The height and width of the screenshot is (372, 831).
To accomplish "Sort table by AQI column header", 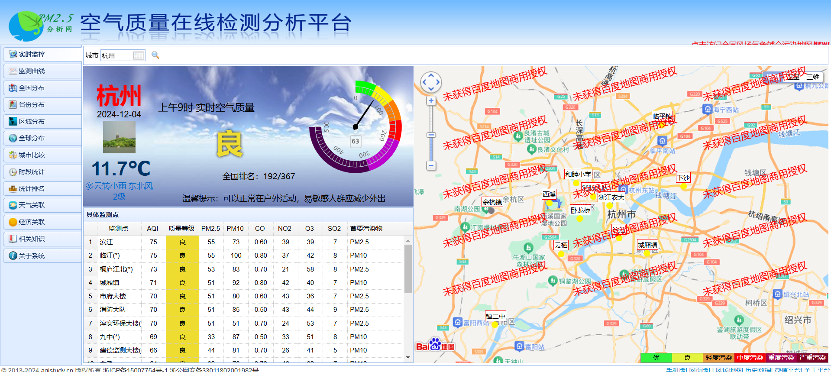I will pos(152,228).
